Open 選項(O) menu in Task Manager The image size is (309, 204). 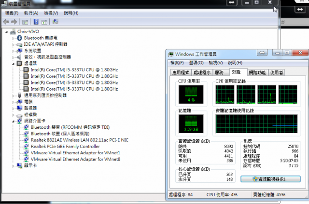click(x=196, y=63)
